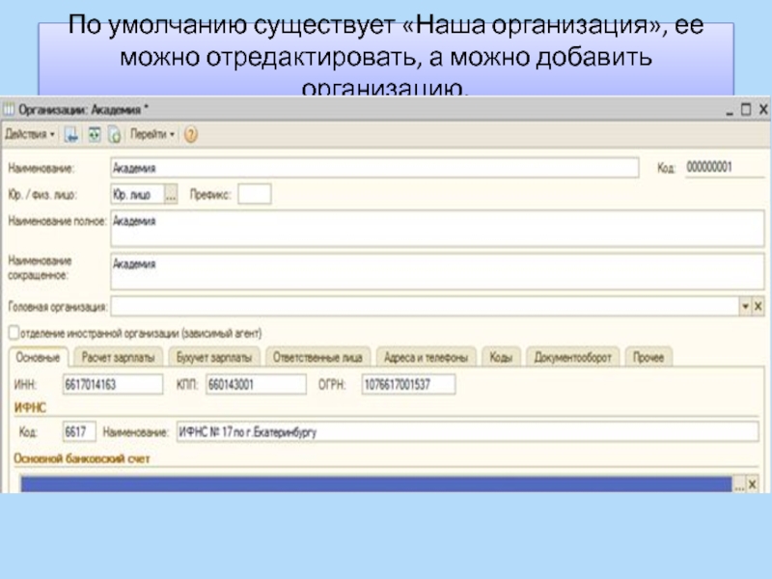Viewport: 772px width, 579px height.
Task: Click ellipsis button of the bank account field
Action: pyautogui.click(x=740, y=482)
